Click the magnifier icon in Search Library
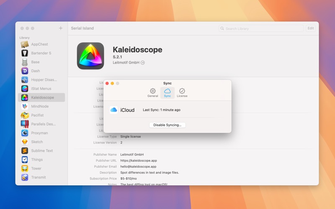 (x=222, y=28)
